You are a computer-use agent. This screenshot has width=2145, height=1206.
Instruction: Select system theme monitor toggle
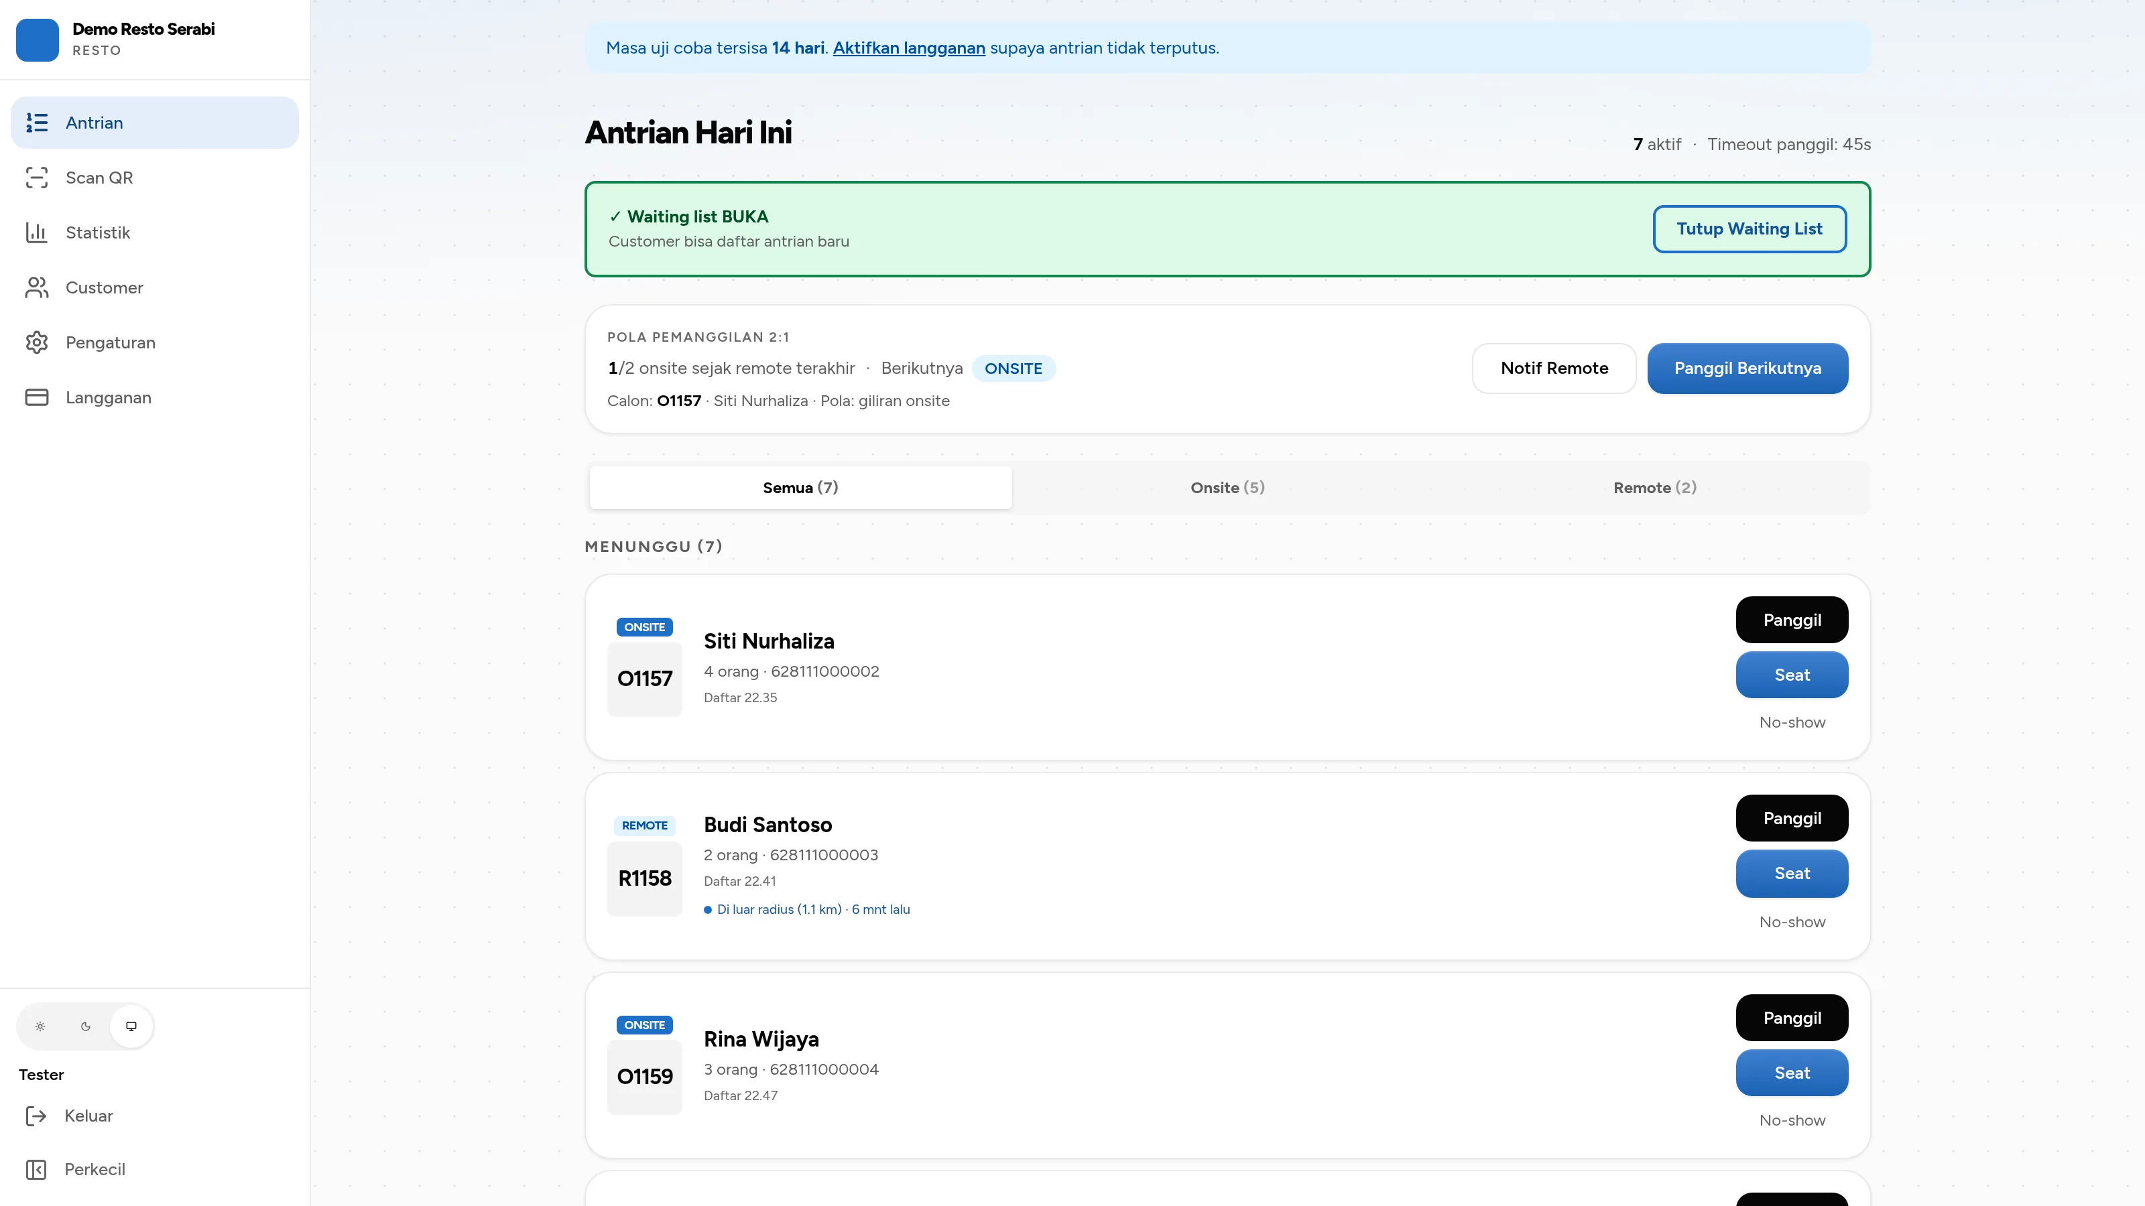tap(131, 1026)
